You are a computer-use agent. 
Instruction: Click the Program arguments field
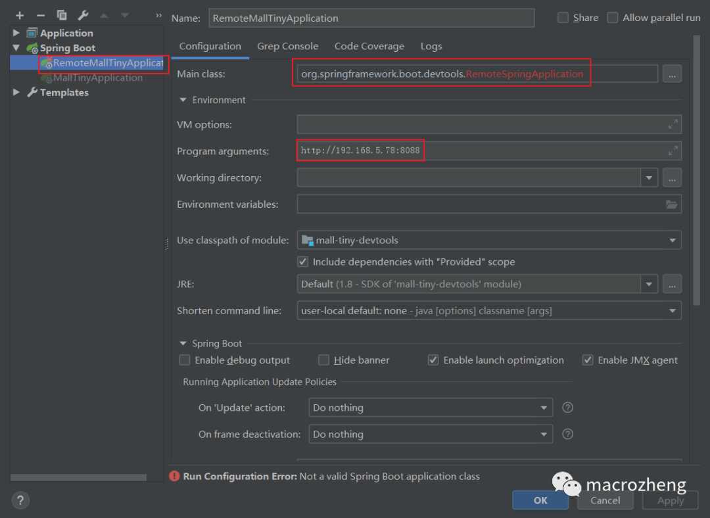[x=489, y=151]
